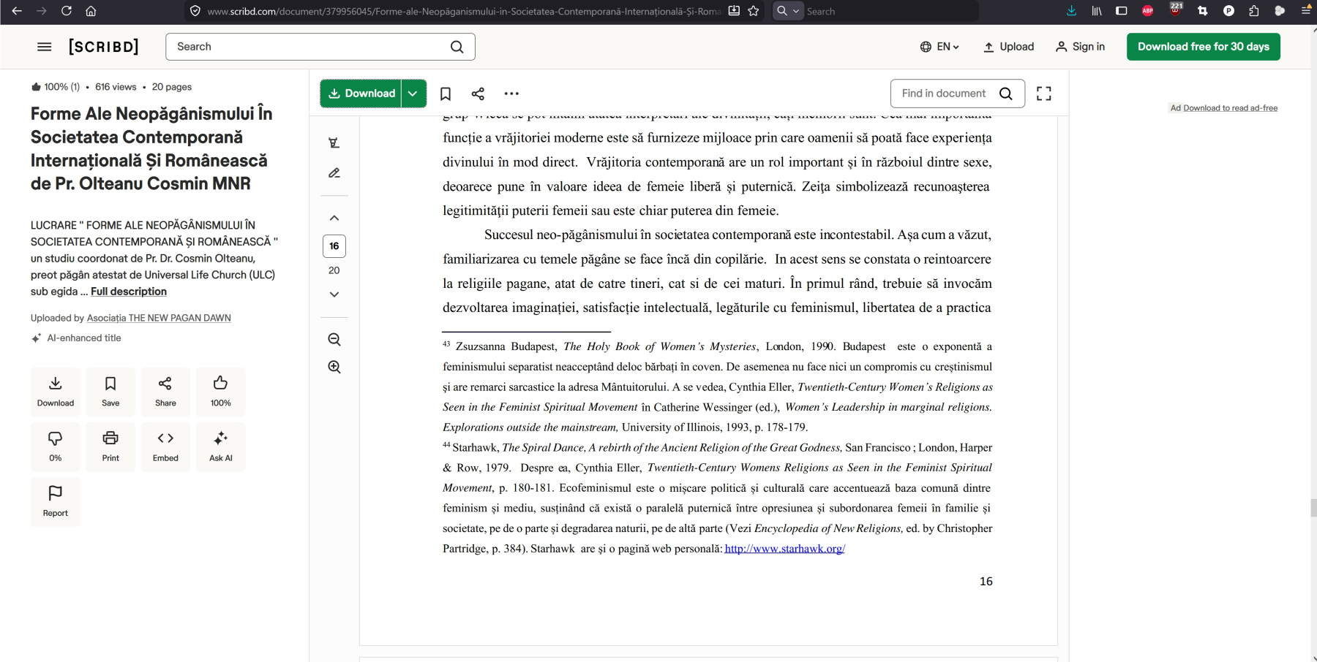Viewport: 1317px width, 662px height.
Task: Enter fullscreen document view
Action: (x=1043, y=94)
